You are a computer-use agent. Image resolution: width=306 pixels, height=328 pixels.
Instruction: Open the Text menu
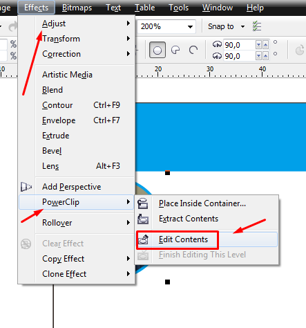coord(113,8)
